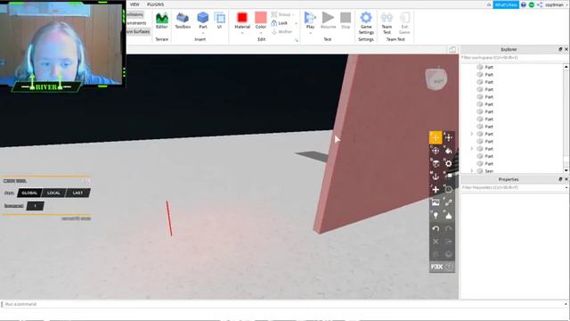The image size is (570, 321).
Task: Open the UI insert tool
Action: coord(220,21)
